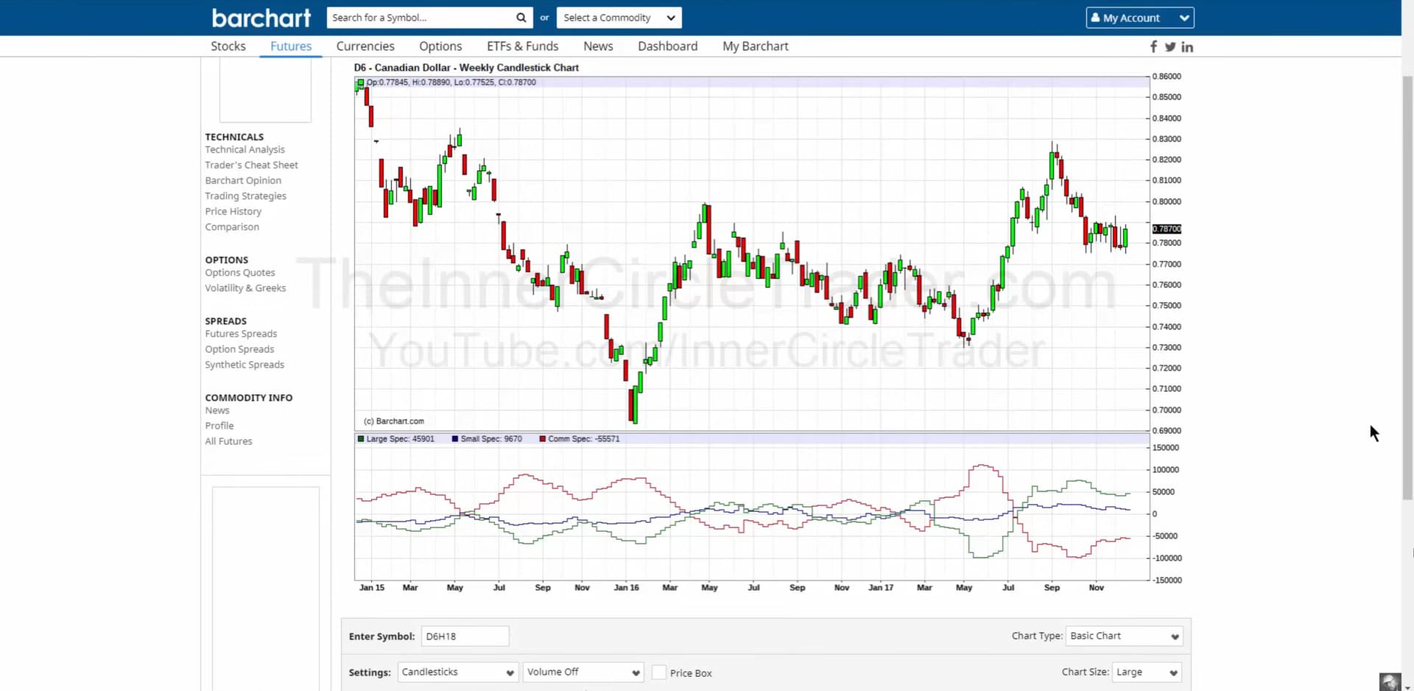Open the Candlesticks settings dropdown
The height and width of the screenshot is (691, 1414).
click(458, 672)
